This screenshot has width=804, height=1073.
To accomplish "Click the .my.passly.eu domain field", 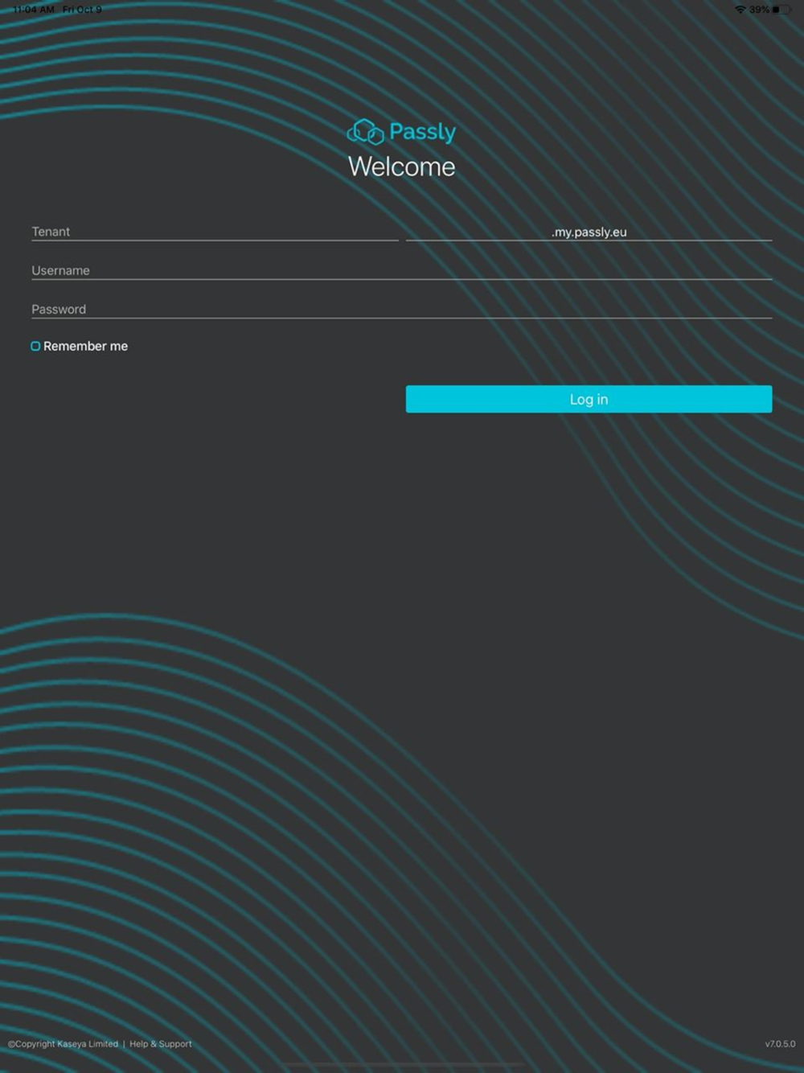I will coord(589,232).
